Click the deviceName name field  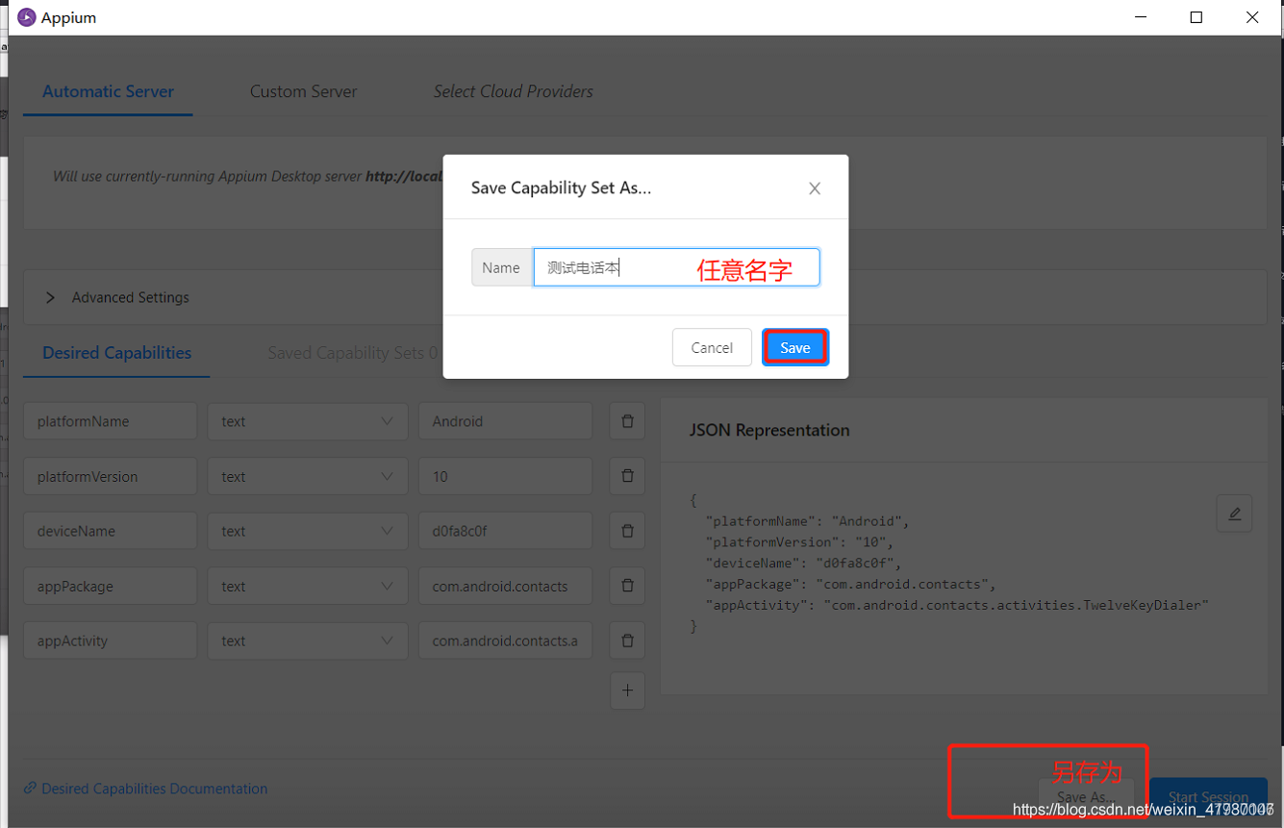[x=111, y=531]
